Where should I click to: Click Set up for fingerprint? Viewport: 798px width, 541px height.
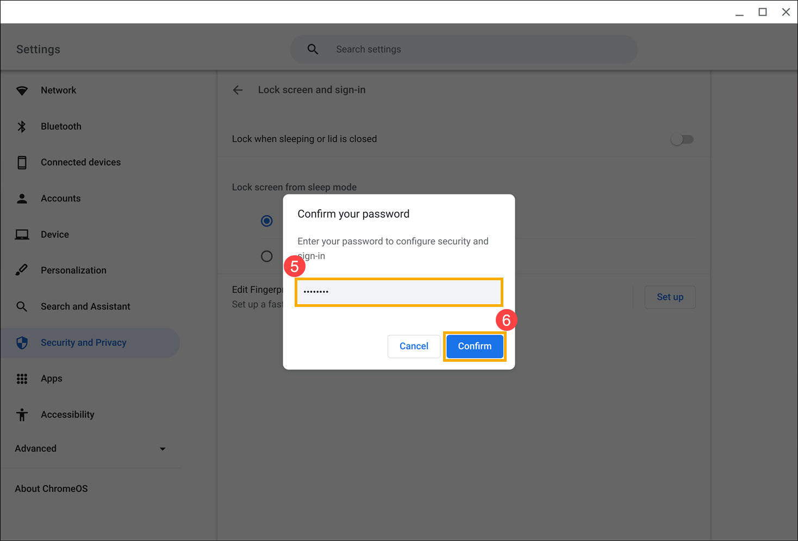(670, 297)
